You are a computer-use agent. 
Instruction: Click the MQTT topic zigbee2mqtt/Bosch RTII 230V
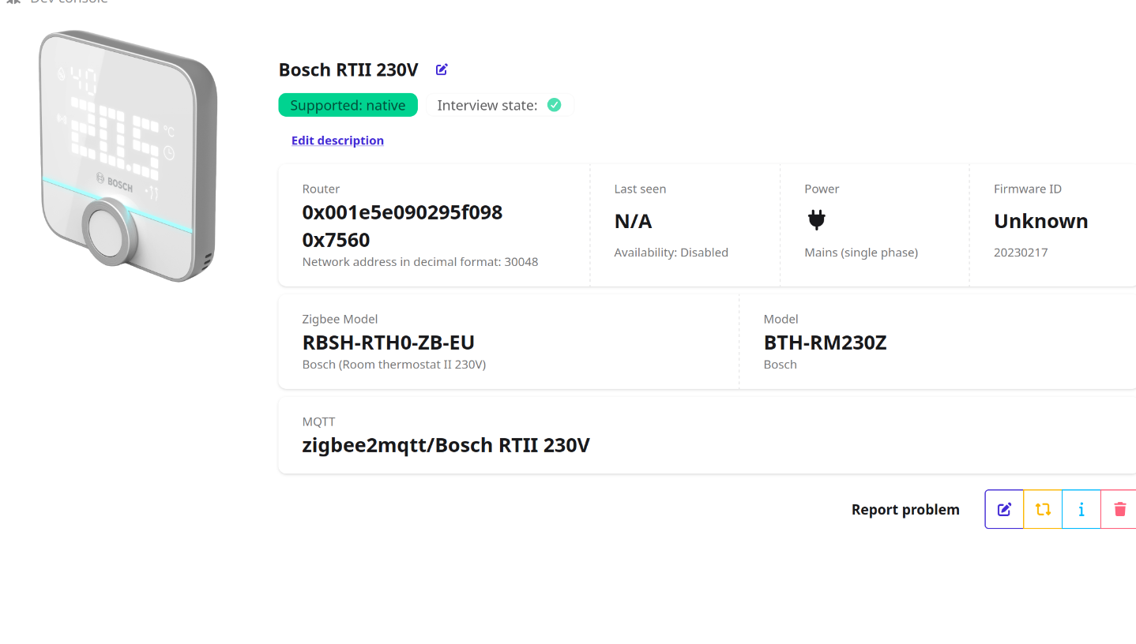click(446, 445)
